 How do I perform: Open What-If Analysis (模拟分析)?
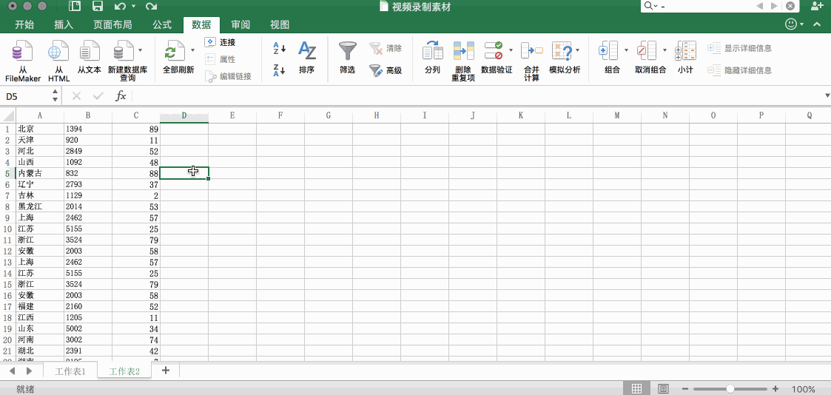click(564, 58)
